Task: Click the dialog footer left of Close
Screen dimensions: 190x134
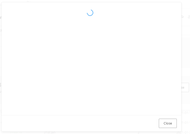Action: (80, 123)
